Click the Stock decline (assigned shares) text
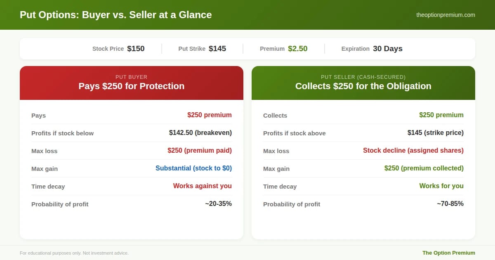Screen dimensions: 495x260 pos(413,151)
